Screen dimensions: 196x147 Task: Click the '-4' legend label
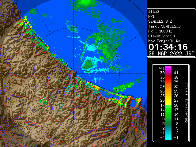(x=162, y=138)
